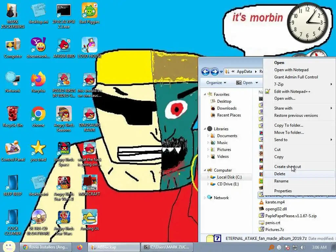Open the Organize dropdown in Explorer

216,83
